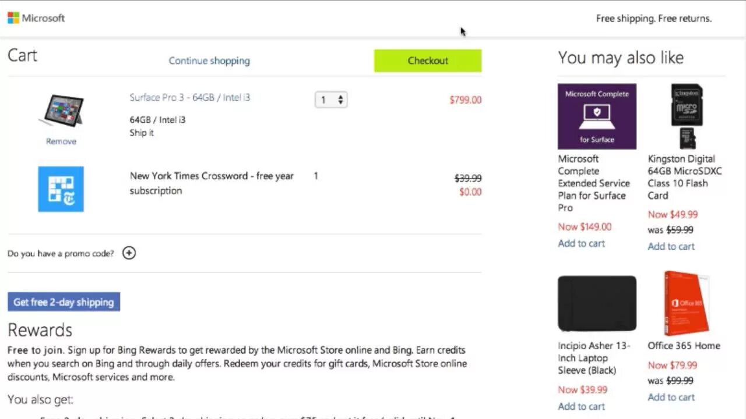Add Incipio Asher laptop sleeve to cart
Screen dimensions: 746x419
(581, 406)
